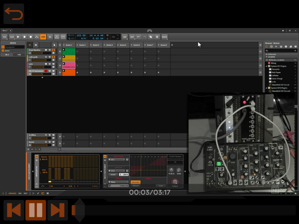Viewport: 299px width, 224px height.
Task: Click the Drum Machine volume fader
Action: coord(42,53)
